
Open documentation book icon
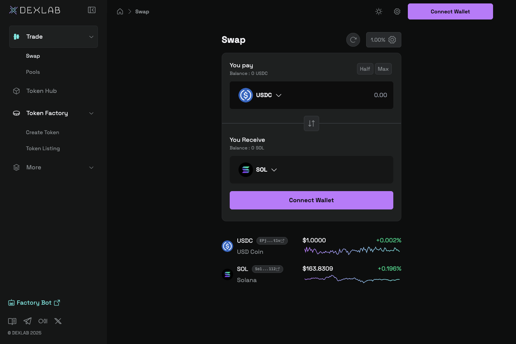pyautogui.click(x=12, y=321)
